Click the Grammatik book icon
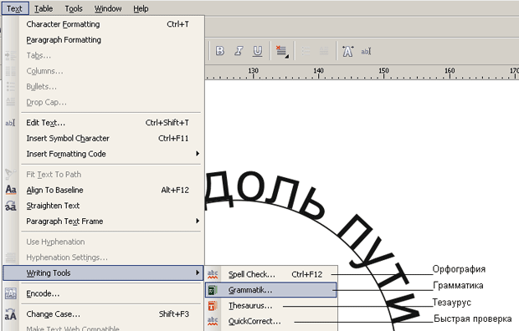 (x=213, y=290)
